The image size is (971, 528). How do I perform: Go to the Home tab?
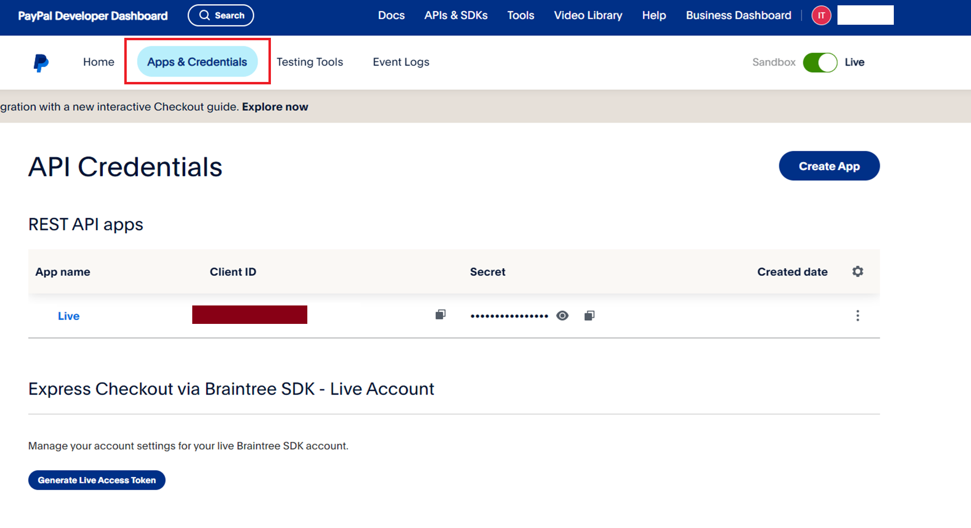(x=99, y=62)
